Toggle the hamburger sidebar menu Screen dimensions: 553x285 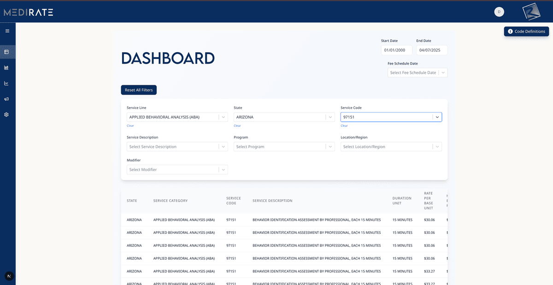[x=7, y=31]
